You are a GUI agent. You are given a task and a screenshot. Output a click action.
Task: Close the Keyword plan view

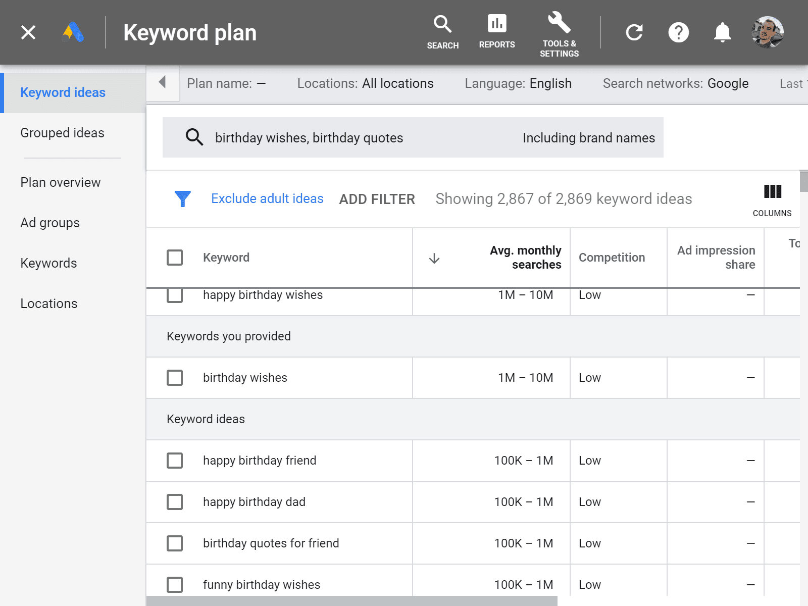pyautogui.click(x=28, y=32)
